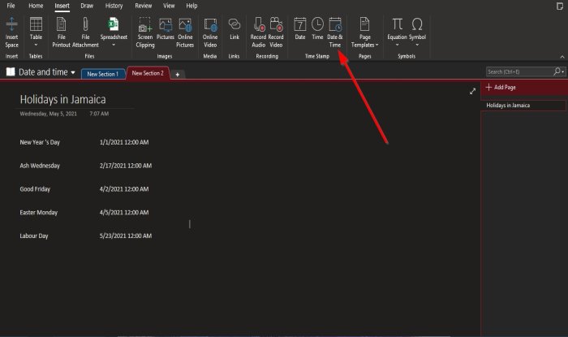The height and width of the screenshot is (337, 568).
Task: Insert Online Video
Action: (x=210, y=32)
